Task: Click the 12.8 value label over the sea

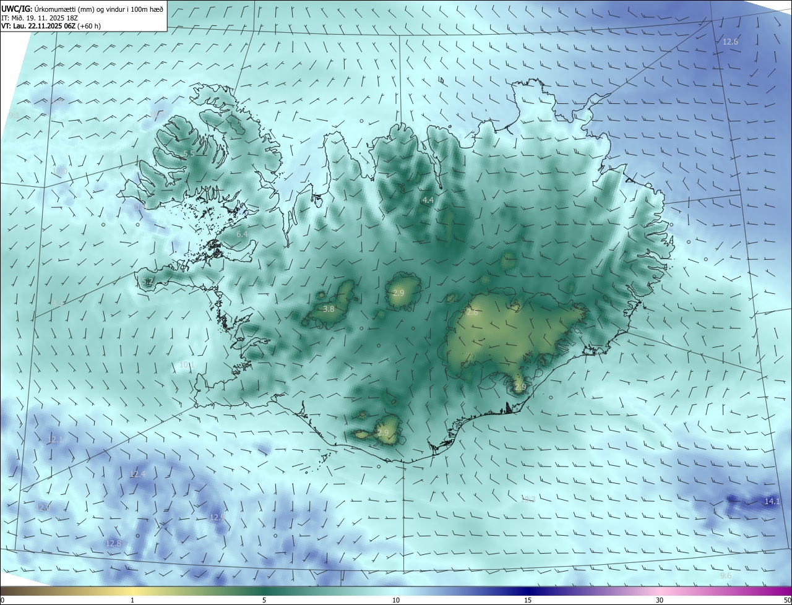Action: pyautogui.click(x=113, y=543)
